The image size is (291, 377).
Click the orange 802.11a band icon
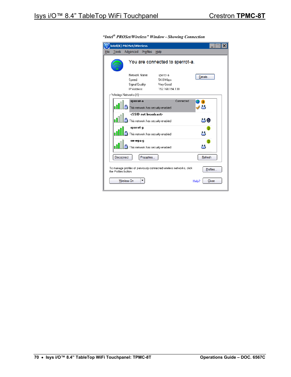(203, 102)
